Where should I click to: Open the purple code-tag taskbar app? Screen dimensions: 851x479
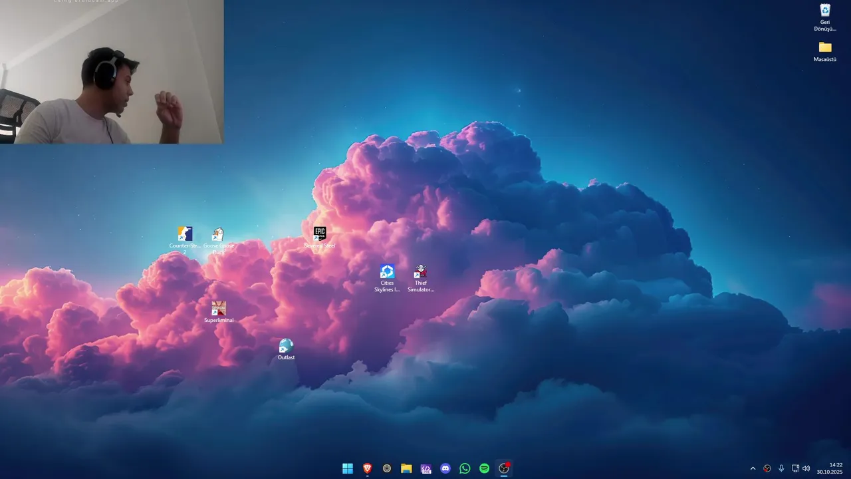pos(426,468)
